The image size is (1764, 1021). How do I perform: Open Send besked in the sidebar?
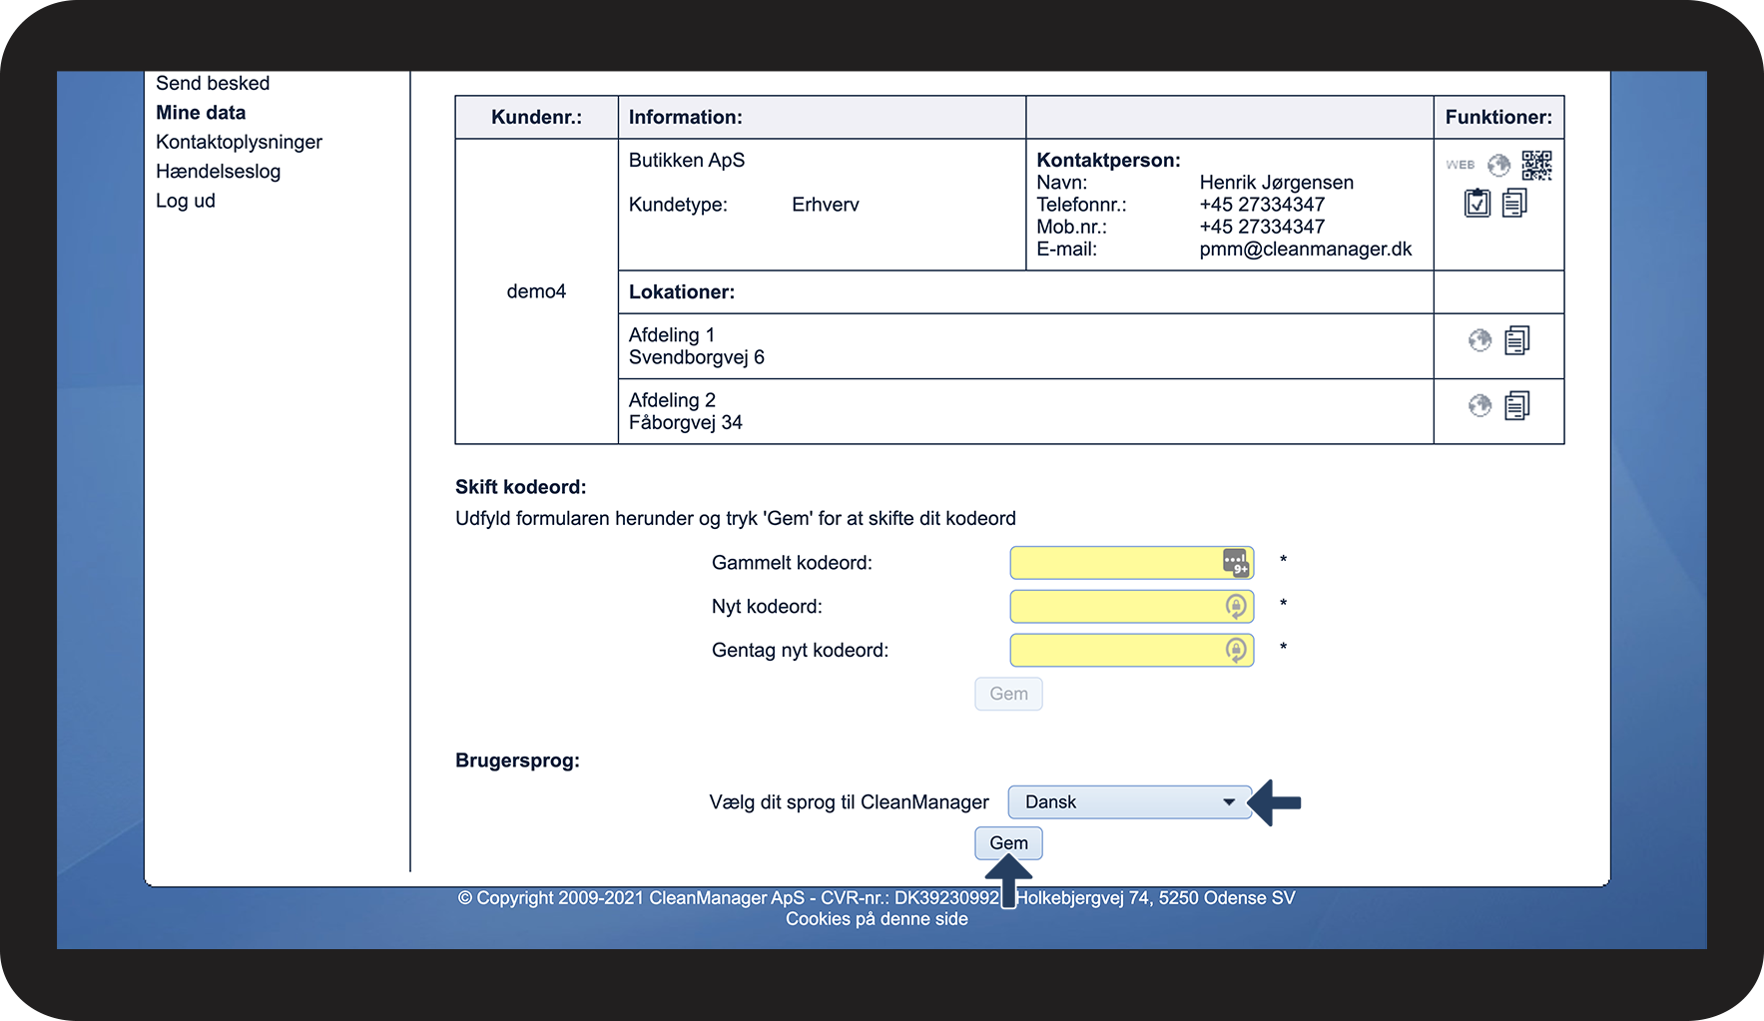click(213, 83)
